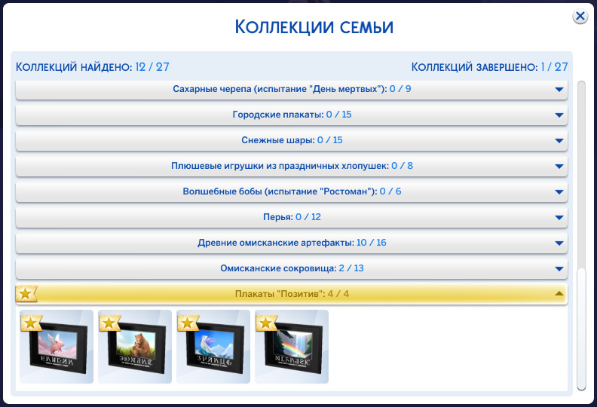Expand the Городские плакаты arrow
The image size is (597, 407).
pyautogui.click(x=559, y=115)
